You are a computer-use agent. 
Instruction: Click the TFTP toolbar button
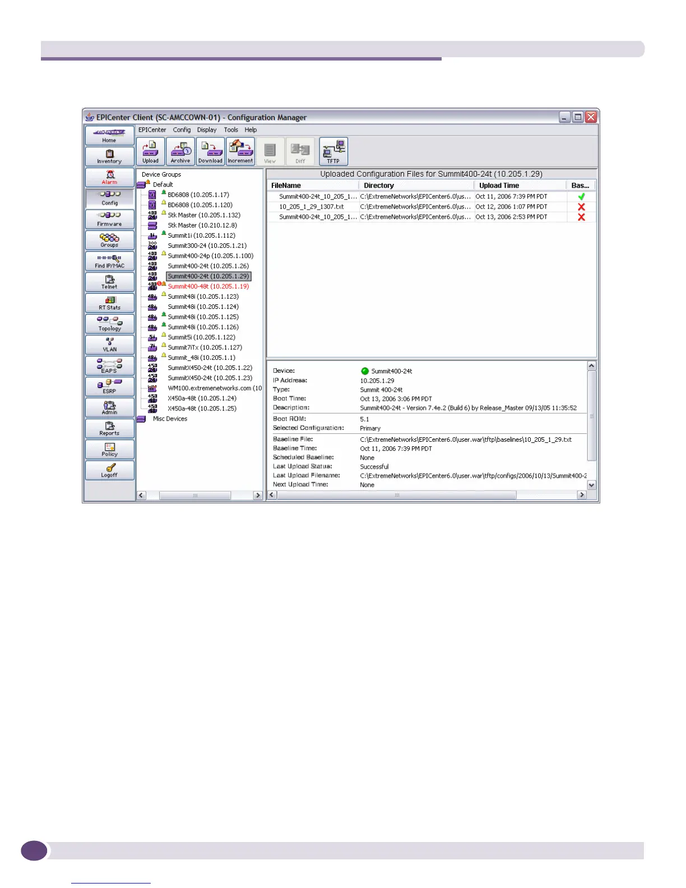tap(333, 151)
